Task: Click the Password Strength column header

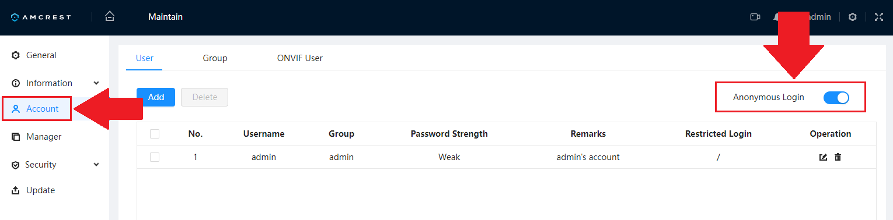Action: [449, 134]
